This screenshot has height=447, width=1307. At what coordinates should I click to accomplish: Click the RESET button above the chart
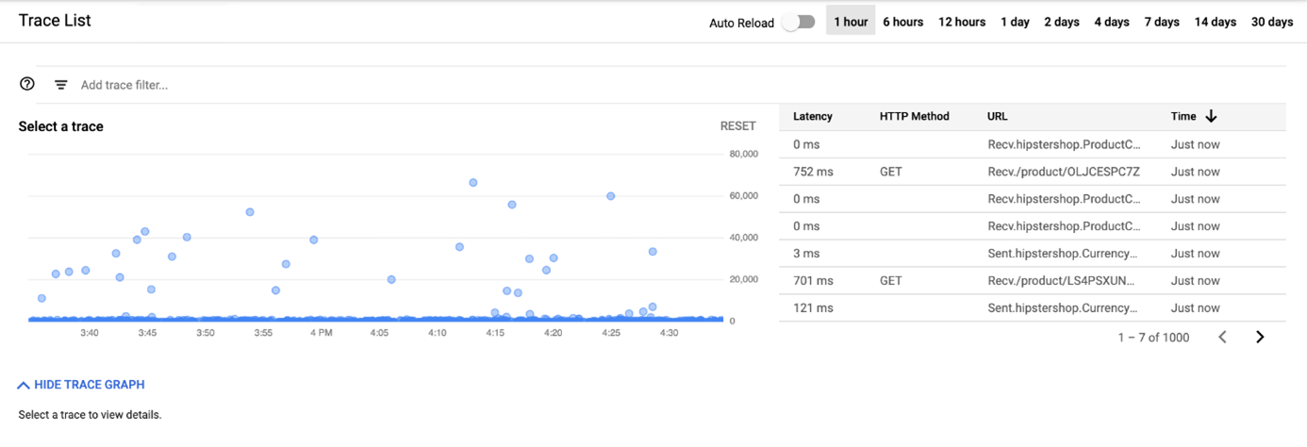coord(738,125)
